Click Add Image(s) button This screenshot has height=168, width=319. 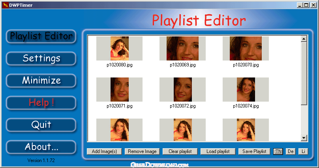pyautogui.click(x=104, y=151)
